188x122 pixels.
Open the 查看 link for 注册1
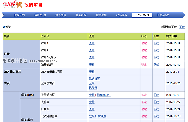click(x=92, y=43)
